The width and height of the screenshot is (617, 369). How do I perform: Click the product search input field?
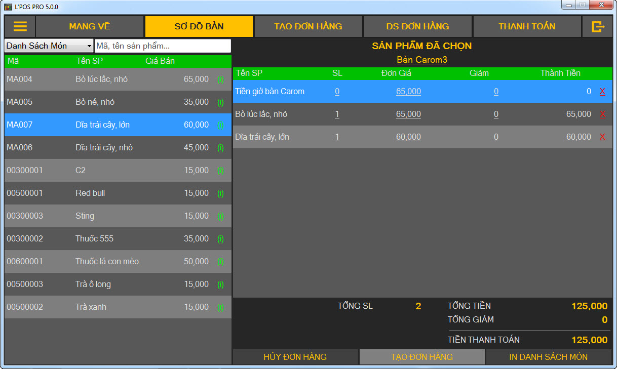coord(163,46)
